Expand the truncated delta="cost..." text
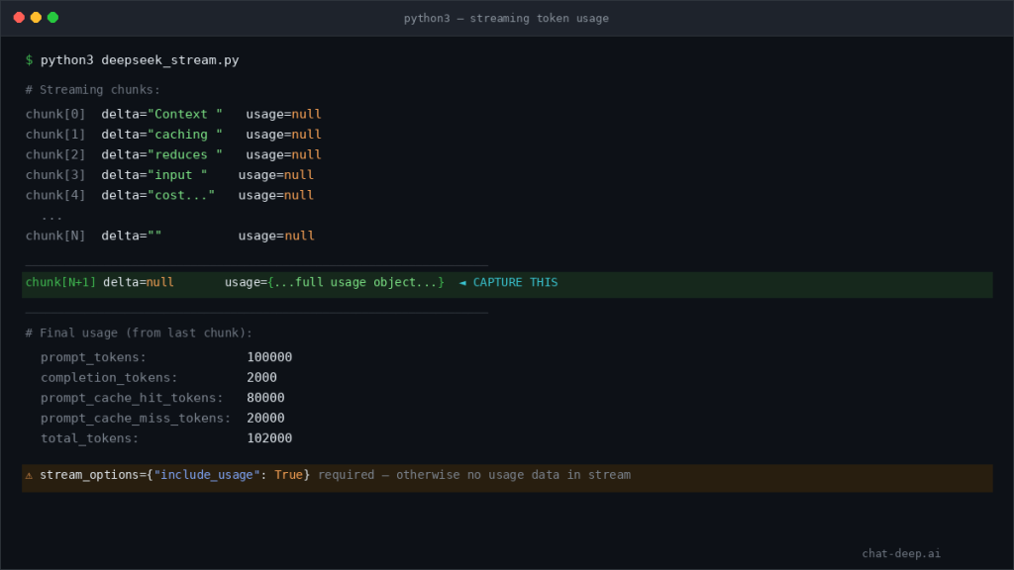This screenshot has width=1014, height=570. (x=158, y=195)
